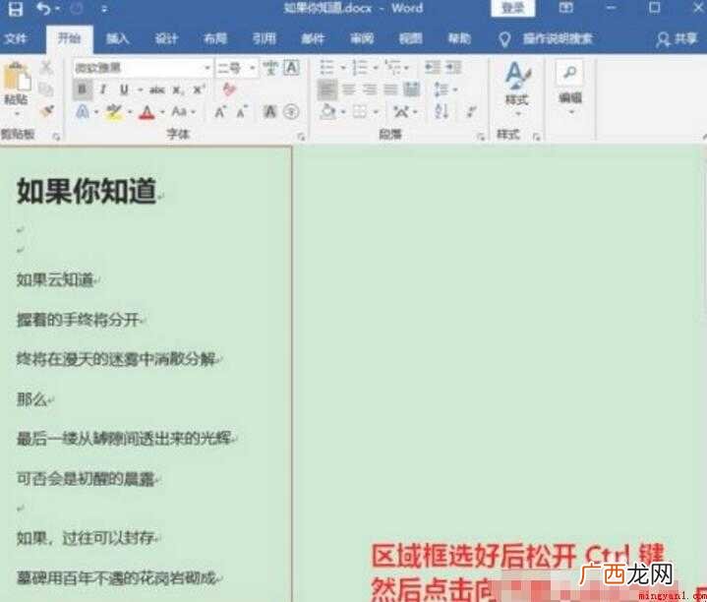
Task: Open the font size 二号 dropdown
Action: (x=253, y=68)
